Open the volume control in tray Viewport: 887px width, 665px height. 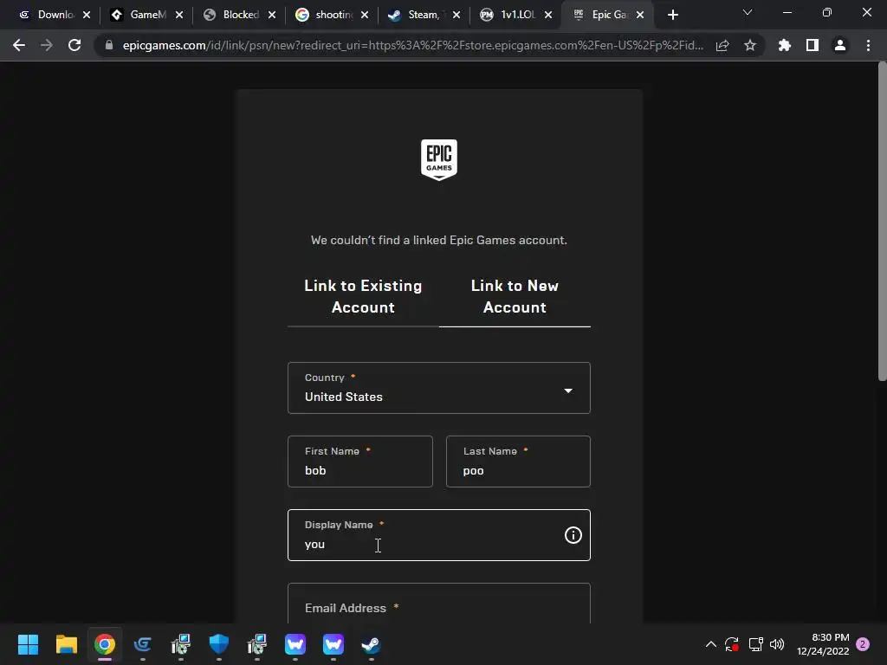[x=777, y=644]
